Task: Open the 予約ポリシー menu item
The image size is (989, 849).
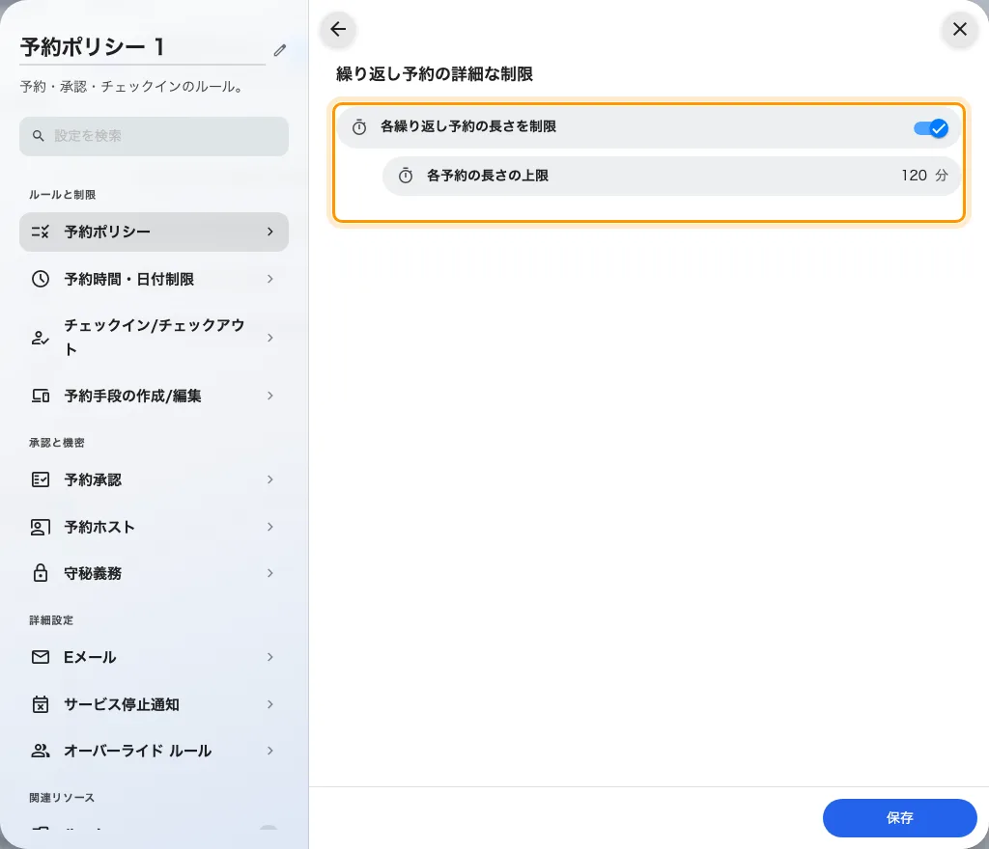Action: coord(154,232)
